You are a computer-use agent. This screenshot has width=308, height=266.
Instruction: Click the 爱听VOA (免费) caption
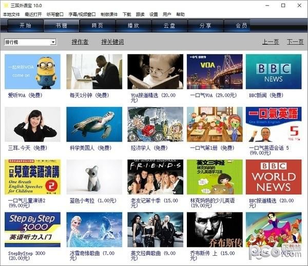click(25, 95)
